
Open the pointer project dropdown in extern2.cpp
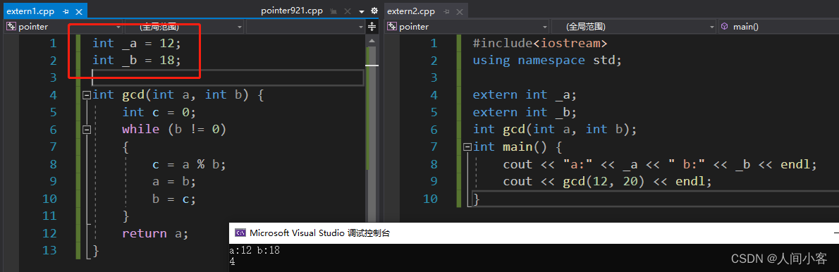click(x=467, y=26)
